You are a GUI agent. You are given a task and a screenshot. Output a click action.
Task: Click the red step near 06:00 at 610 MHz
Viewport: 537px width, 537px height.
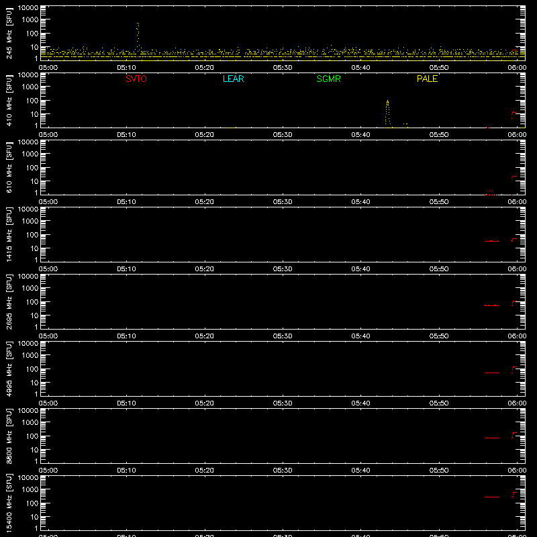click(x=514, y=177)
